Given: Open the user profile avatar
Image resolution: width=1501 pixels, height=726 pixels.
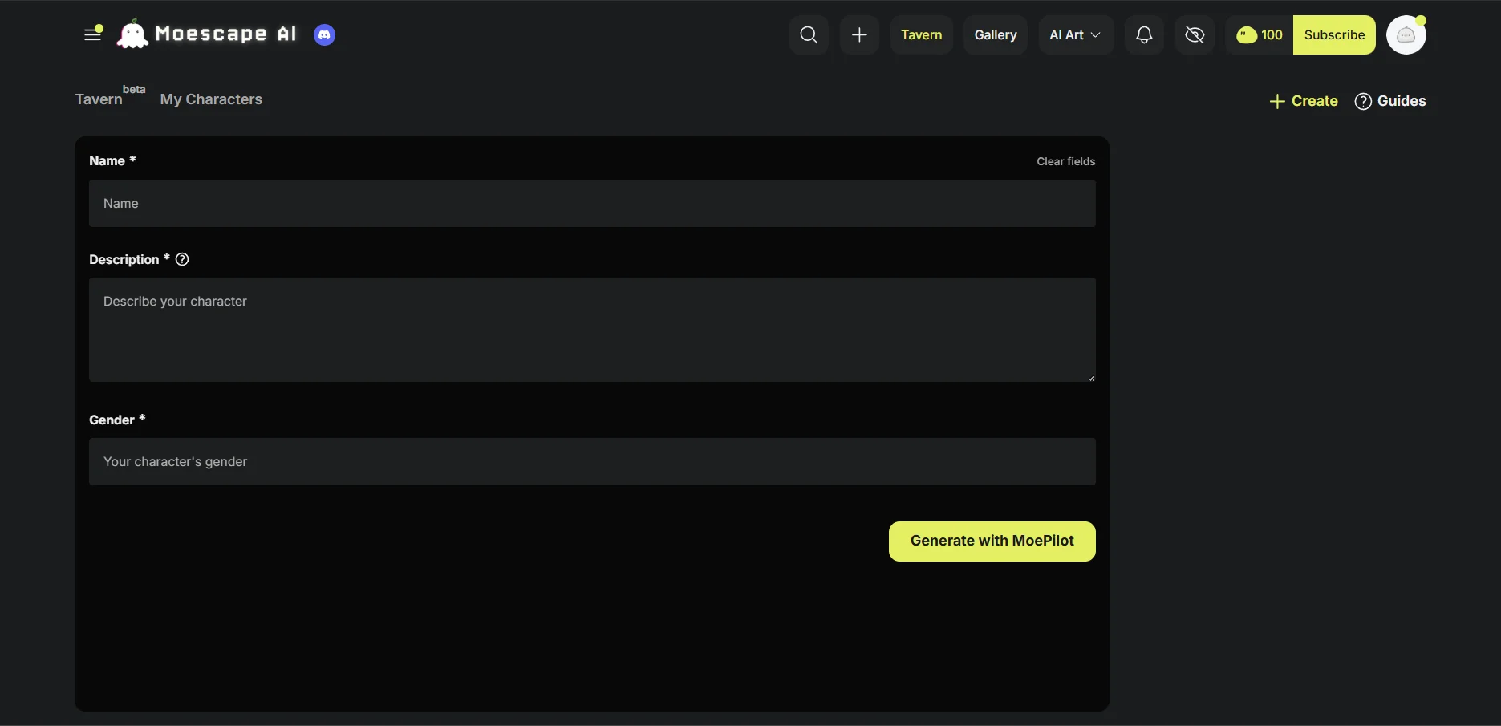Looking at the screenshot, I should (x=1406, y=34).
